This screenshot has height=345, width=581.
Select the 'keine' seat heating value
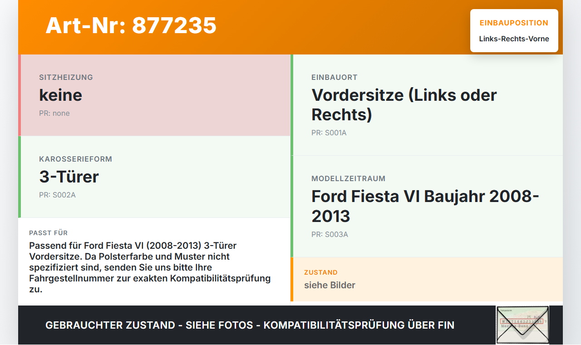(x=60, y=95)
